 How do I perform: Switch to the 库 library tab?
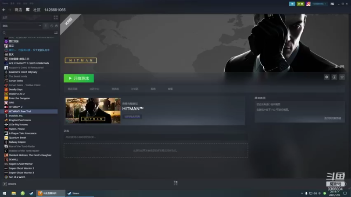(x=28, y=10)
